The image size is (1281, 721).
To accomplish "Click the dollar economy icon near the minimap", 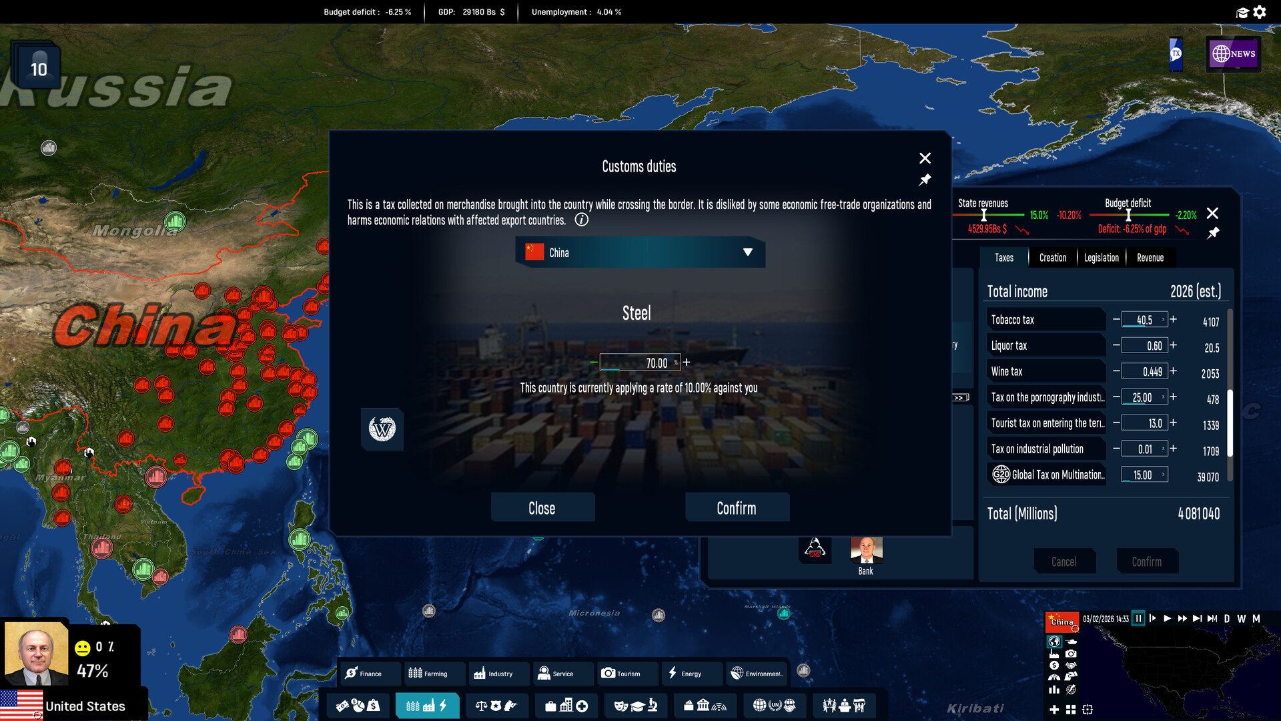I will [x=1054, y=665].
